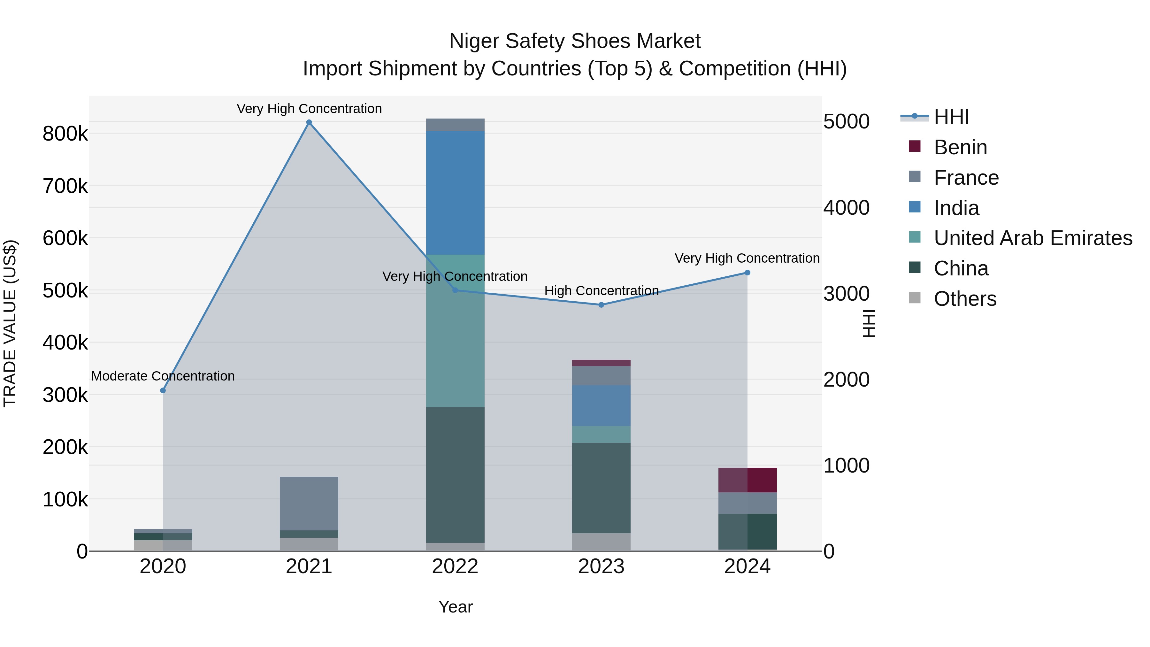This screenshot has height=647, width=1150.
Task: Click the Others segment of 2023 bar
Action: pos(601,542)
